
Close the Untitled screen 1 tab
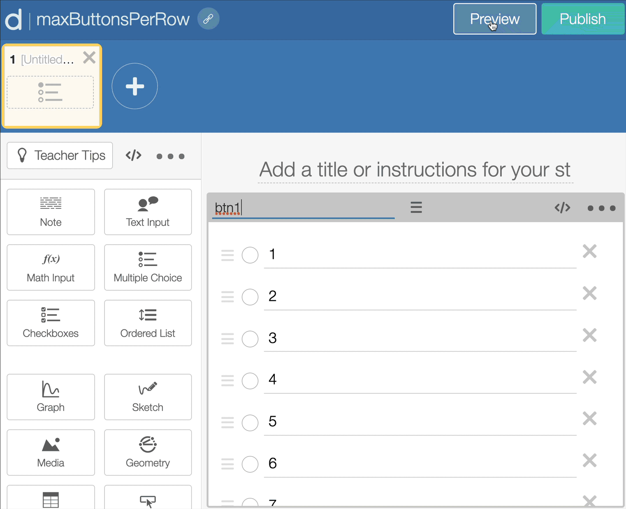(89, 58)
